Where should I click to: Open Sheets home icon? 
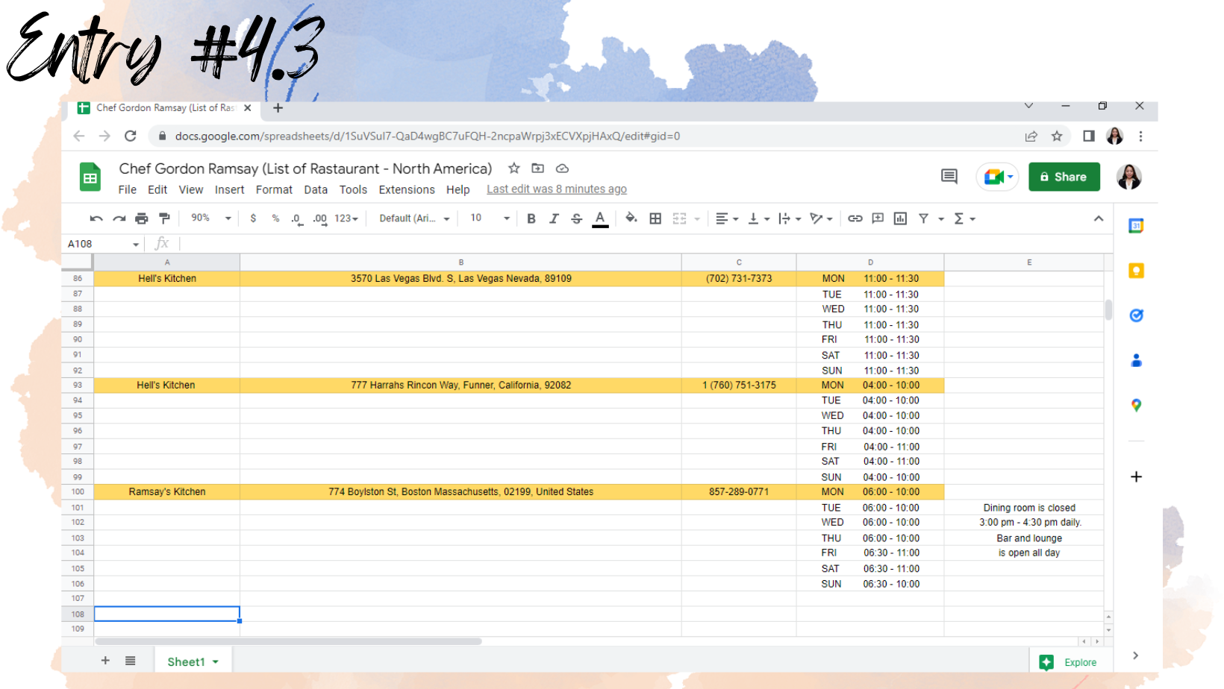point(90,177)
